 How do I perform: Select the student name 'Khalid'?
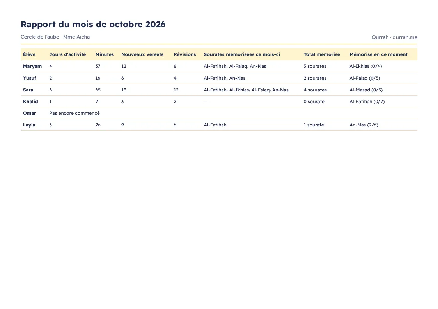coord(30,102)
